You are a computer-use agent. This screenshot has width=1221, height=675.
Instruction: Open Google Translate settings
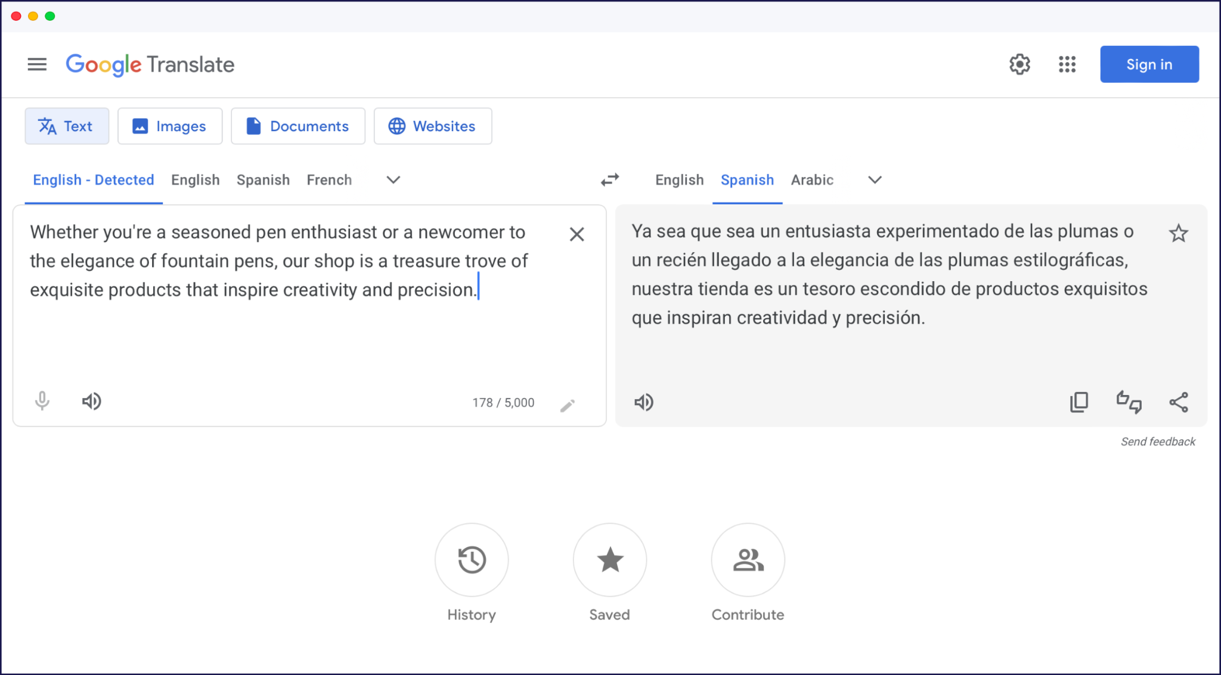click(x=1019, y=64)
